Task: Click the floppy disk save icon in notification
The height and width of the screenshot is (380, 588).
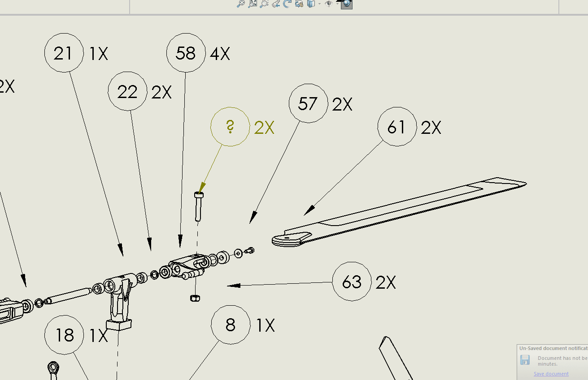Action: pyautogui.click(x=525, y=360)
